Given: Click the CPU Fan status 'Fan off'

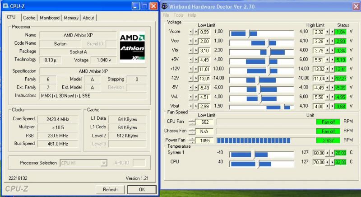Looking at the screenshot, I should coord(328,122).
